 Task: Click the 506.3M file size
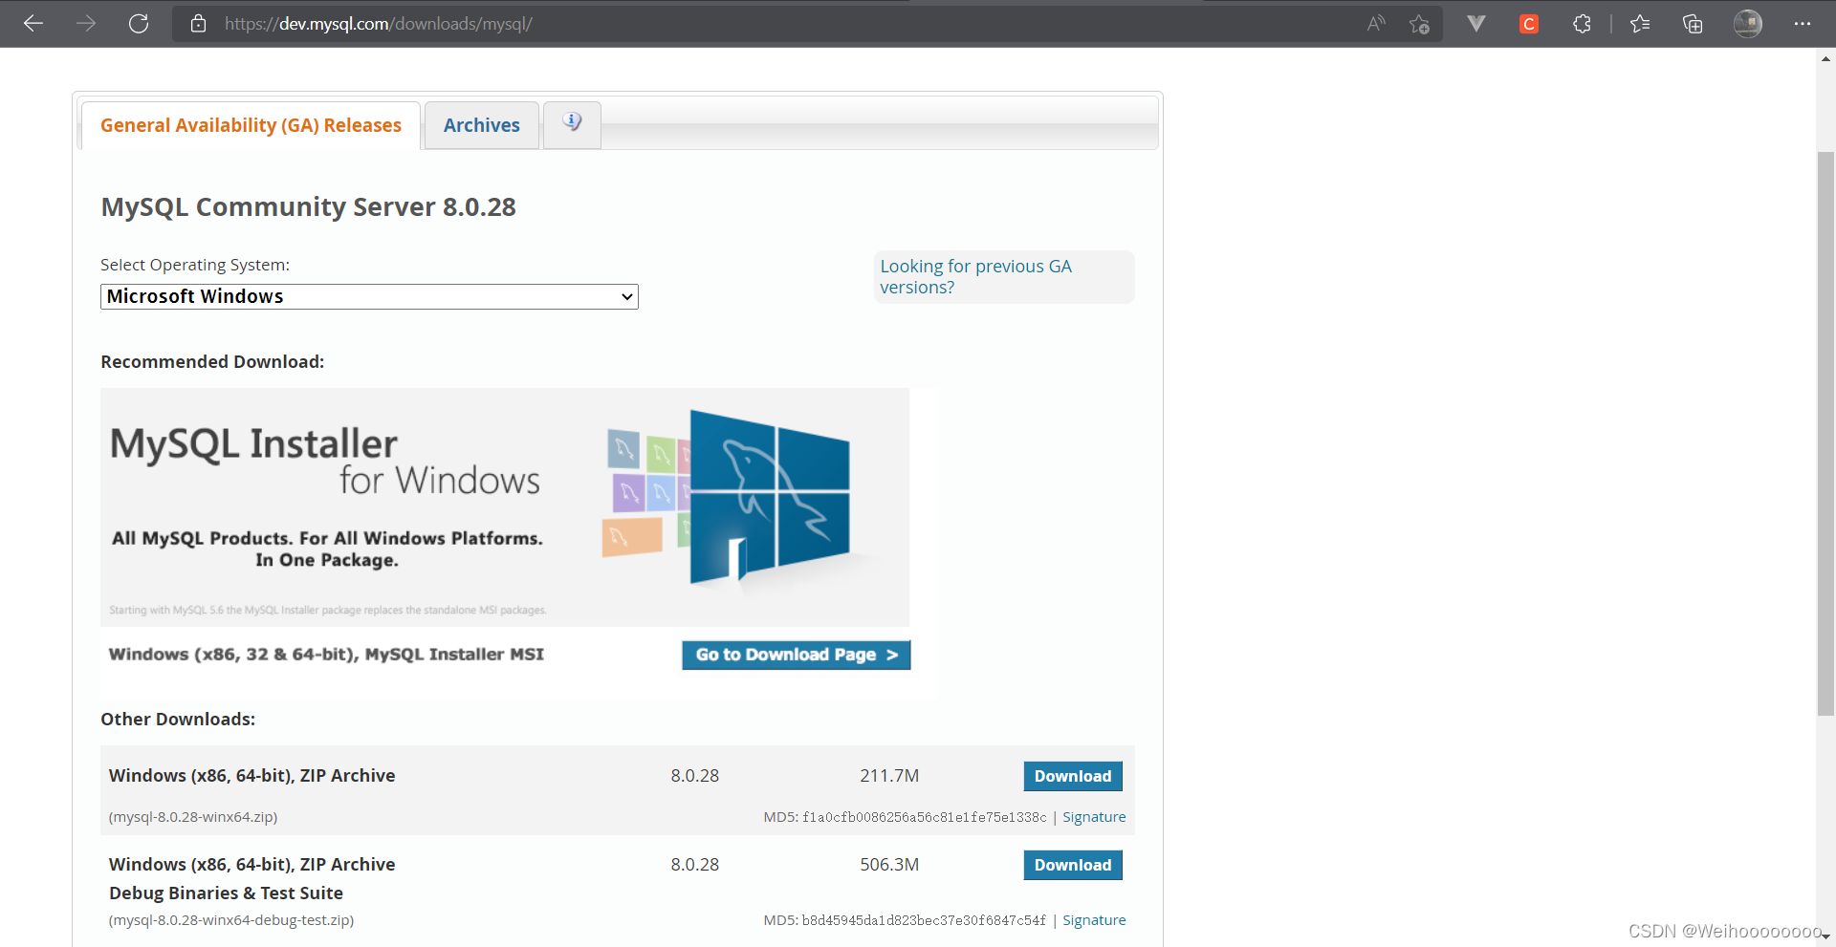[889, 865]
